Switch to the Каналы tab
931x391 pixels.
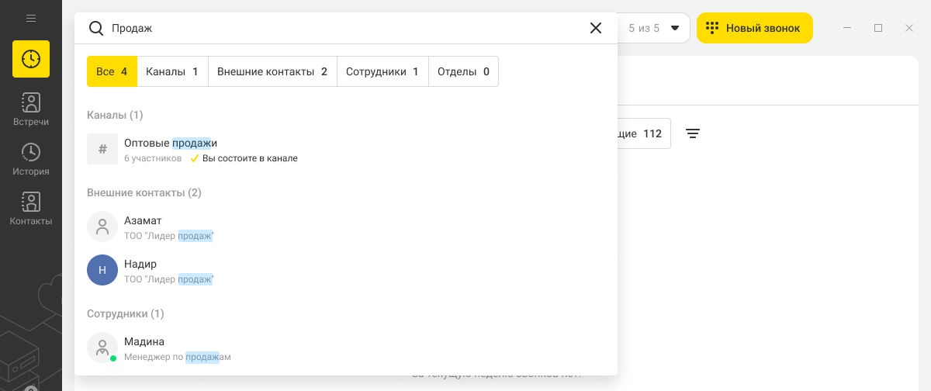tap(172, 71)
